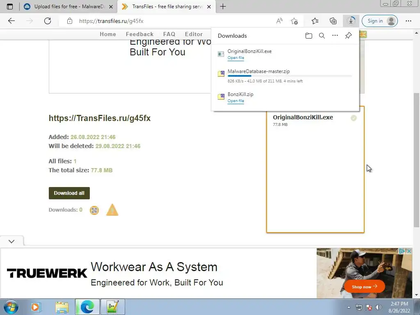Click the TRUEWERK logo in banner
This screenshot has height=315, width=420.
coord(47,274)
